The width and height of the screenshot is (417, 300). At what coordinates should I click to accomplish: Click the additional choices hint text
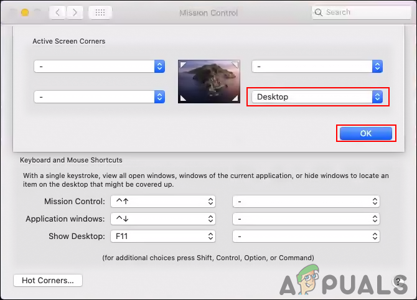(208, 258)
